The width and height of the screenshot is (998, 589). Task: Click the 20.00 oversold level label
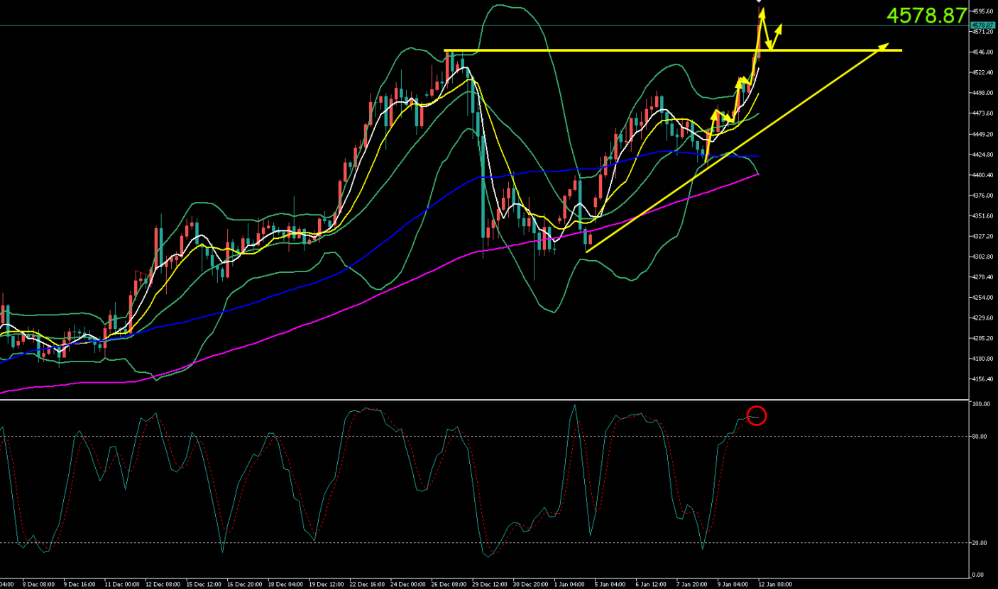click(x=980, y=543)
